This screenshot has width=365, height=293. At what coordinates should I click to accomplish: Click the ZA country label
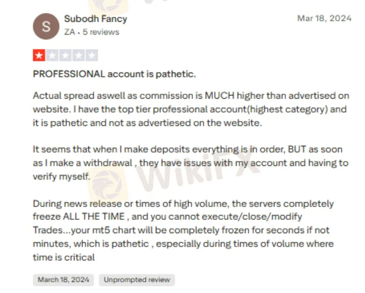(x=70, y=32)
